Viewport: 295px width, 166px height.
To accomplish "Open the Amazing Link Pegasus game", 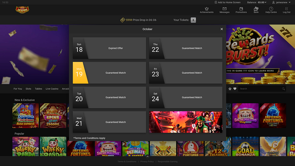I will (273, 146).
